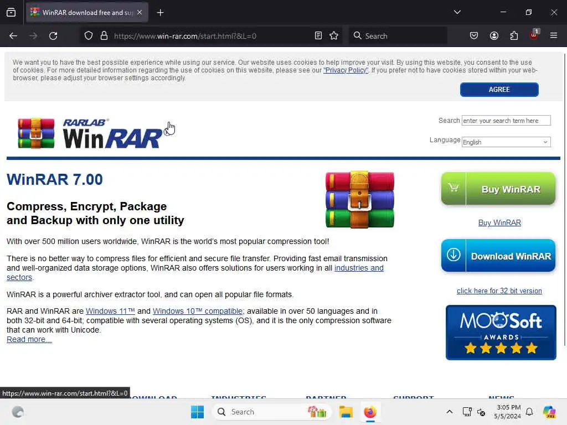Focus the URL address bar
The height and width of the screenshot is (425, 567).
coord(210,36)
